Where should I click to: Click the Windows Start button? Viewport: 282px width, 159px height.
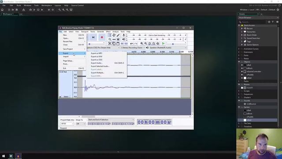point(4,156)
